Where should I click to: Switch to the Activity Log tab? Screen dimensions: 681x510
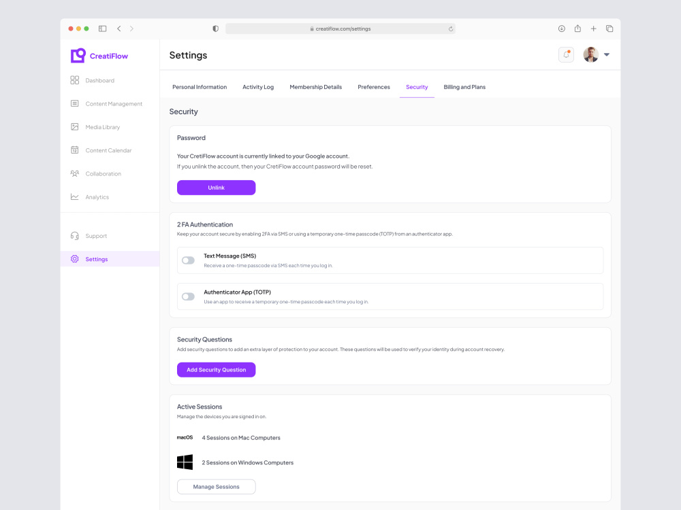coord(258,87)
